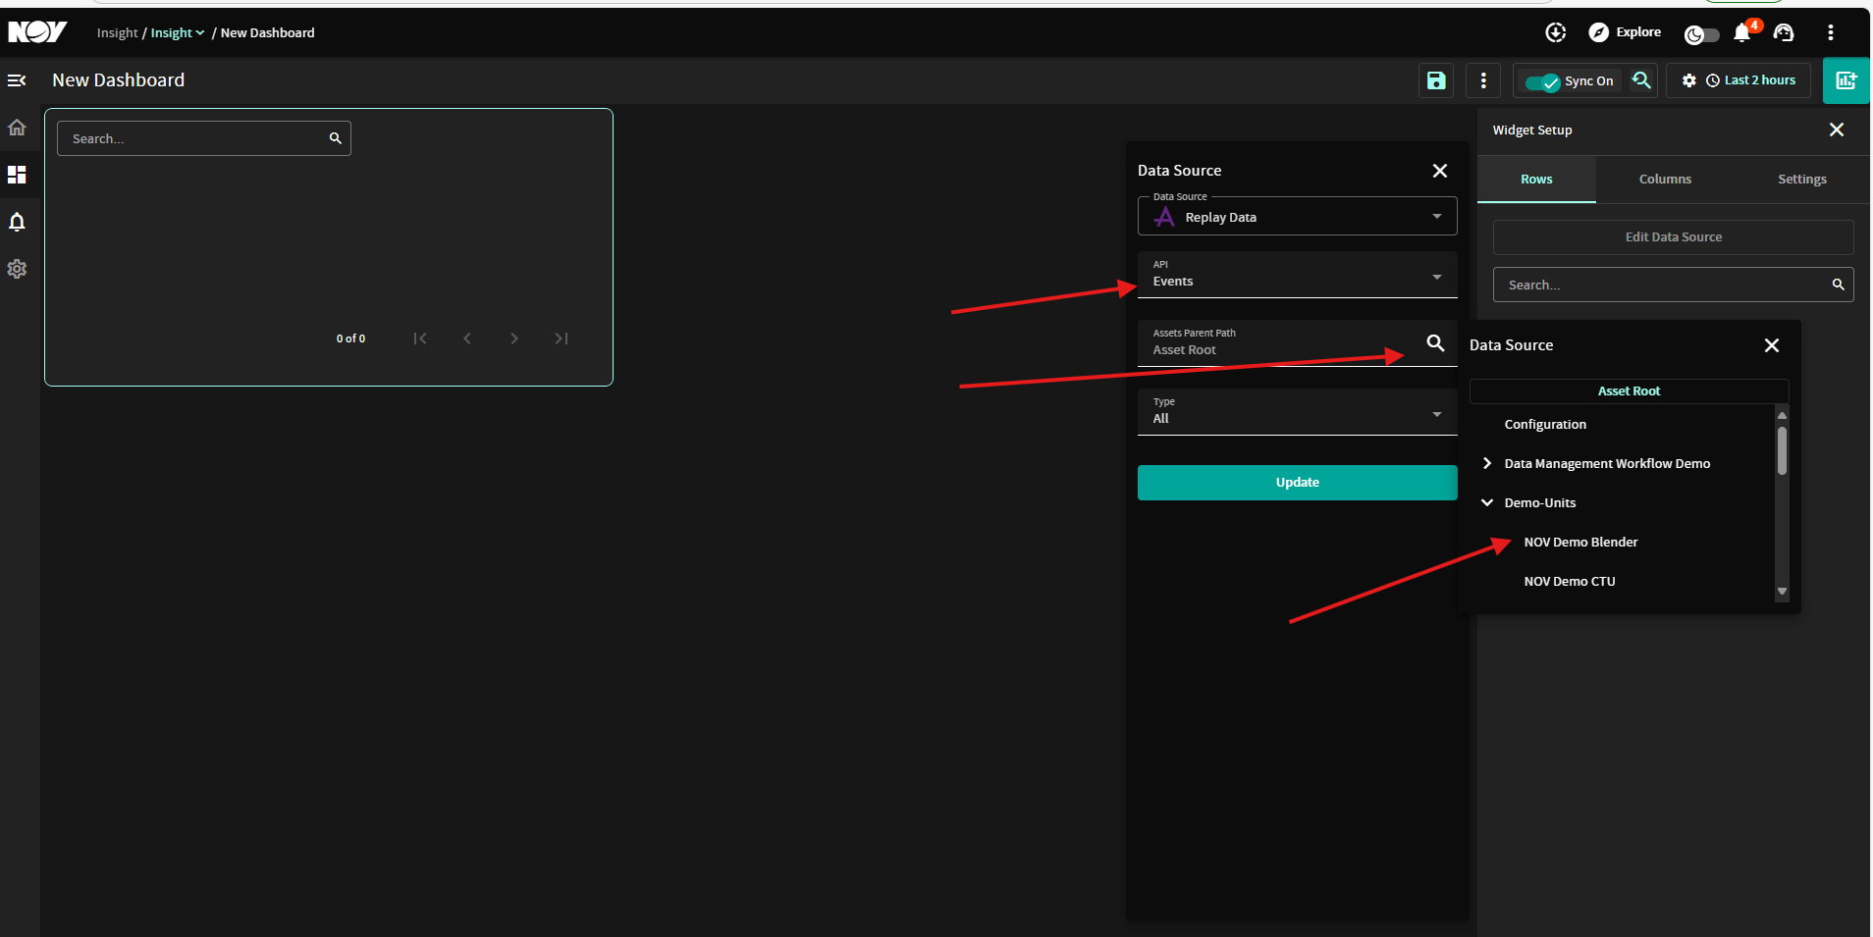Click the add widget chart icon
This screenshot has height=937, width=1873.
coord(1846,80)
